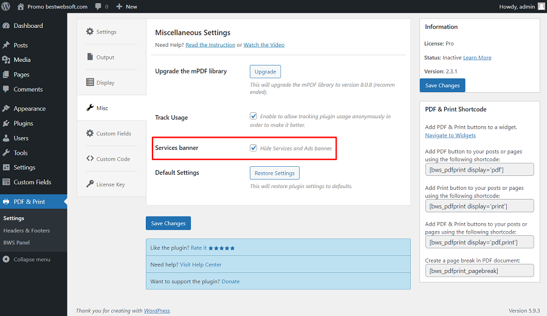Viewport: 547px width, 316px height.
Task: Click the Plugins plug icon
Action: (6, 123)
